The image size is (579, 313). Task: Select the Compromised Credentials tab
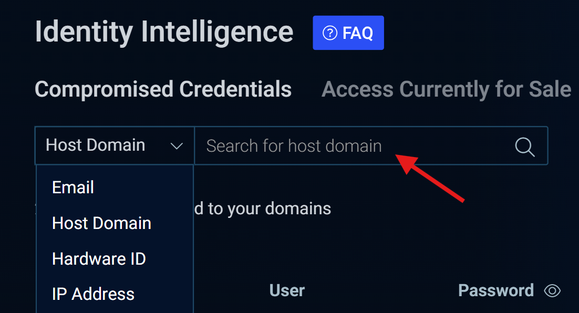[163, 89]
